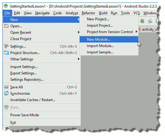
Task: Open the Code menu
Action: [x=57, y=13]
